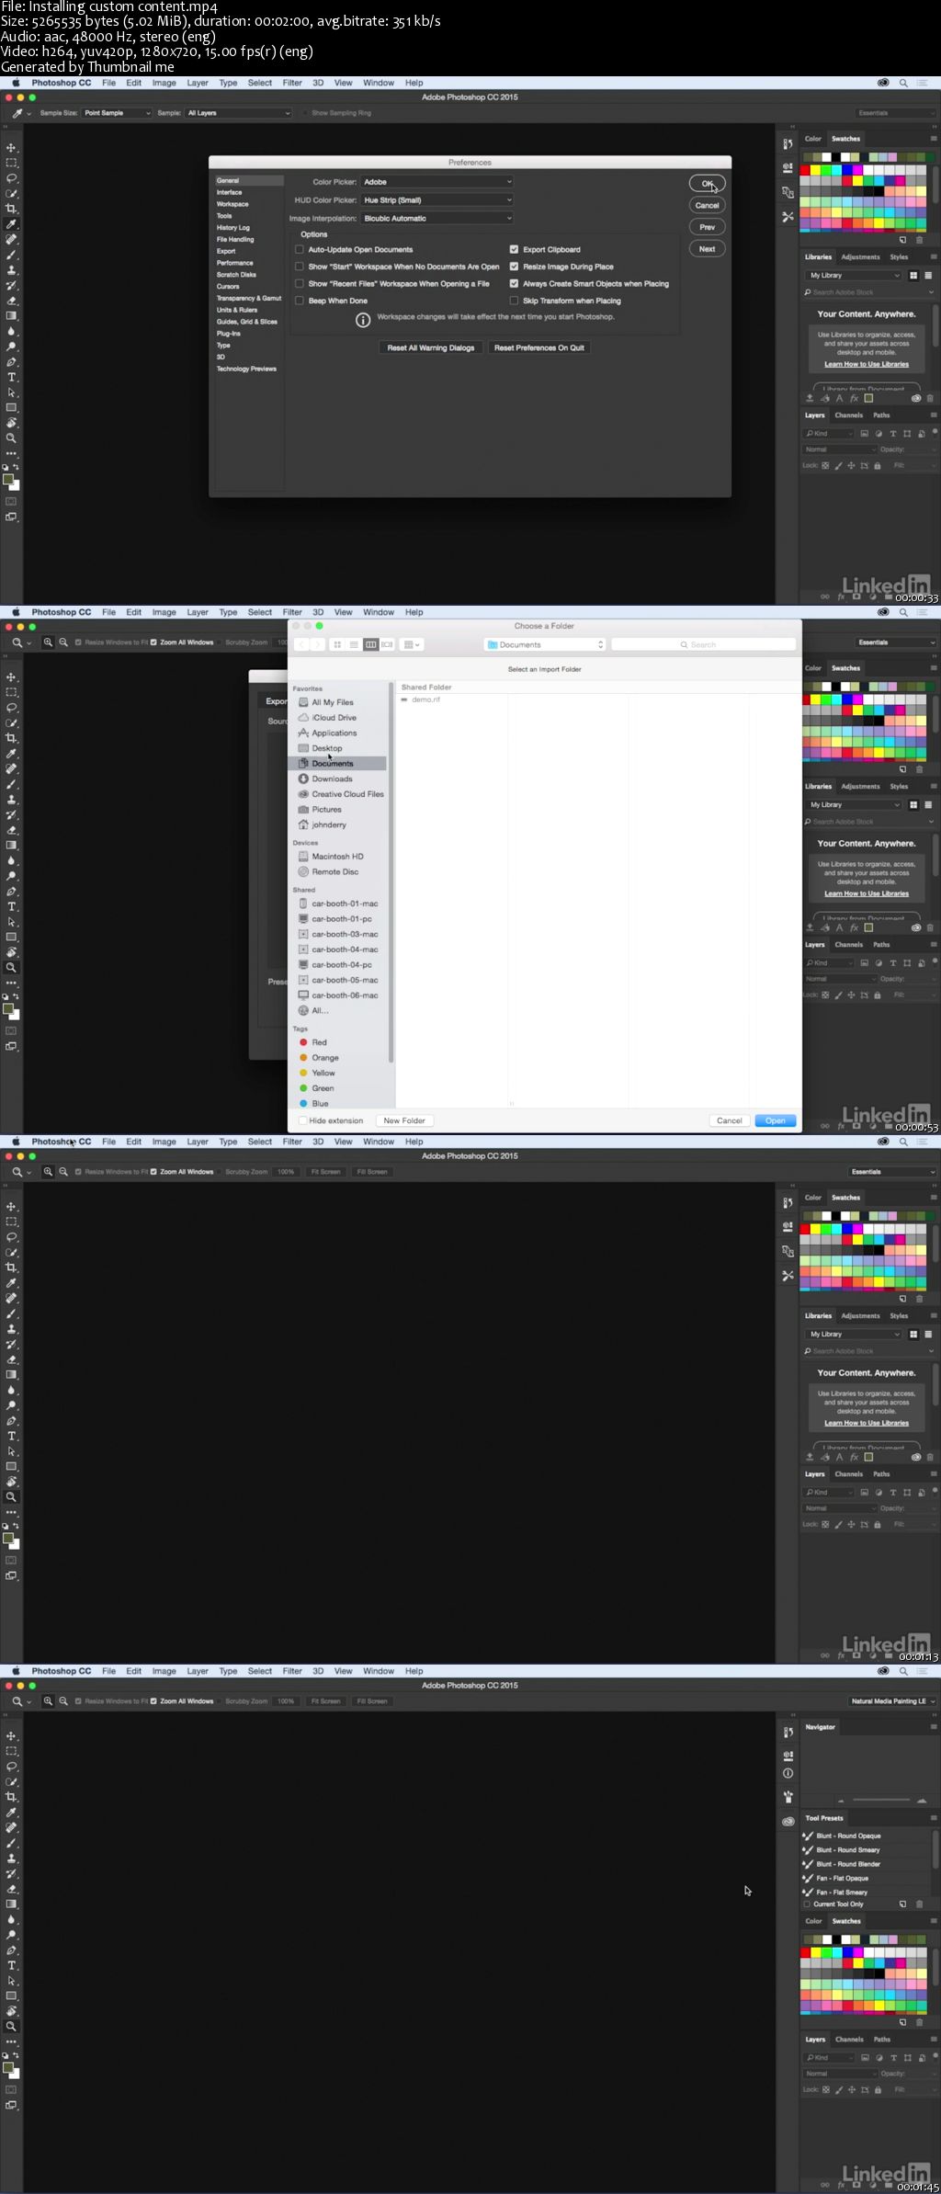
Task: Open Tool Presets panel flyout menu icon
Action: (x=933, y=1818)
